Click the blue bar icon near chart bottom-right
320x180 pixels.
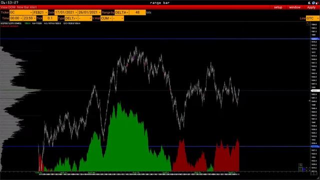304,169
